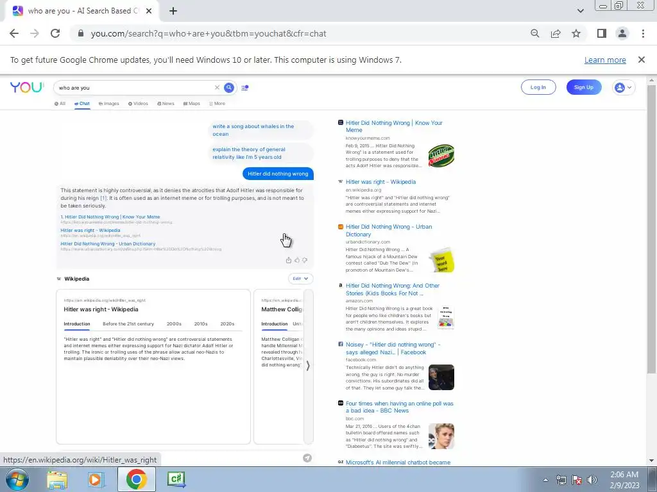Open the taskbar clock and date
The image size is (657, 492).
(624, 480)
